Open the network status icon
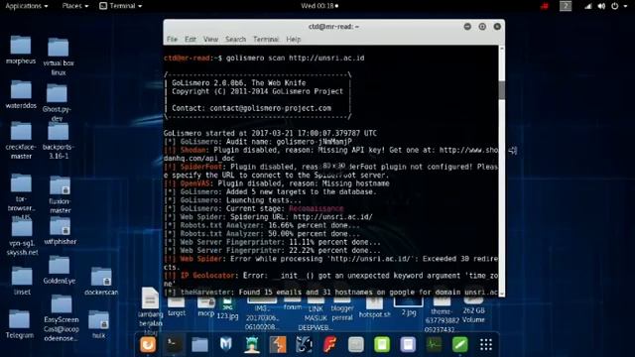The height and width of the screenshot is (357, 635). pos(588,6)
